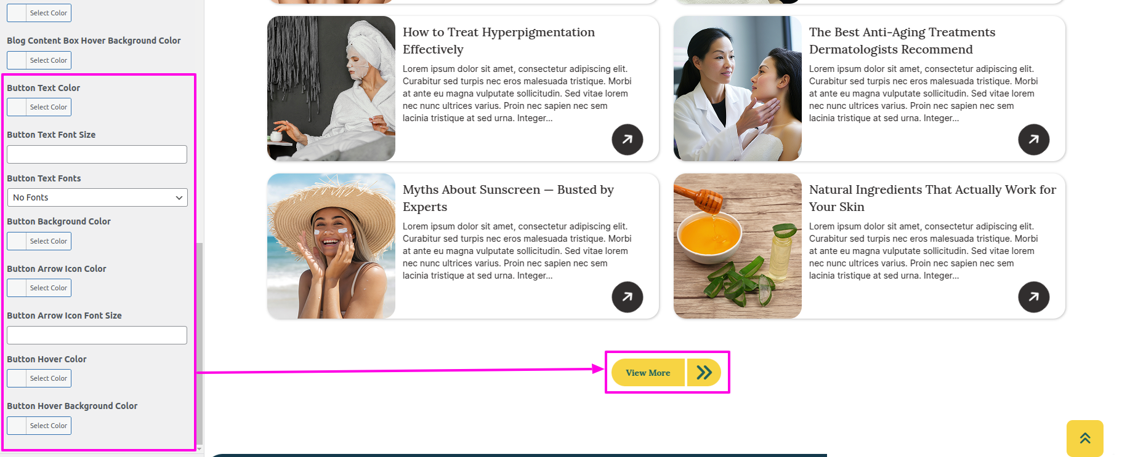Open arrow icon on Sunscreen Myths card
1122x457 pixels.
click(627, 297)
